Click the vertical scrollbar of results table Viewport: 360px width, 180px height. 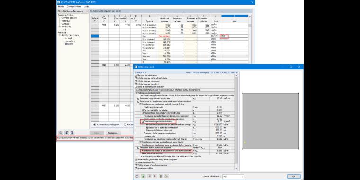coord(250,39)
